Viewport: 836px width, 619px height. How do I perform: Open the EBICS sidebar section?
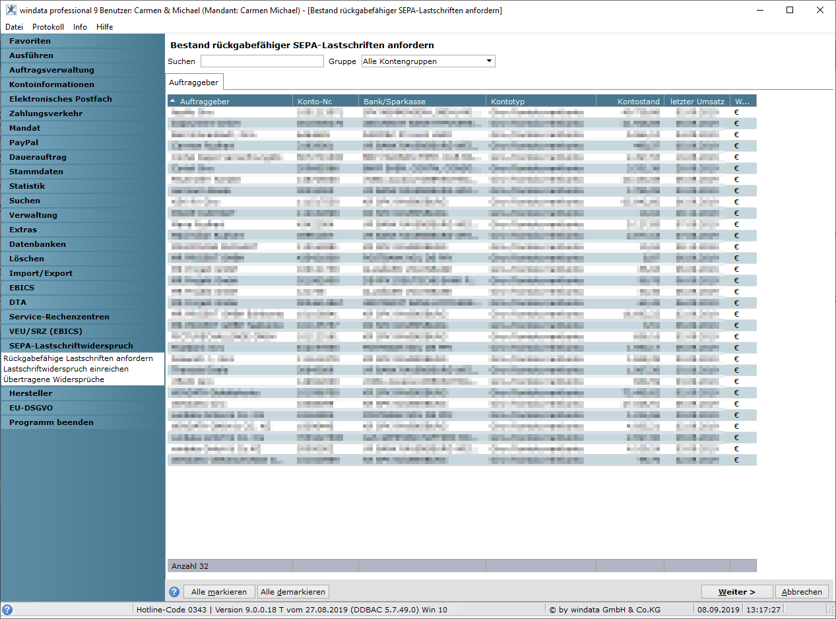pyautogui.click(x=82, y=288)
